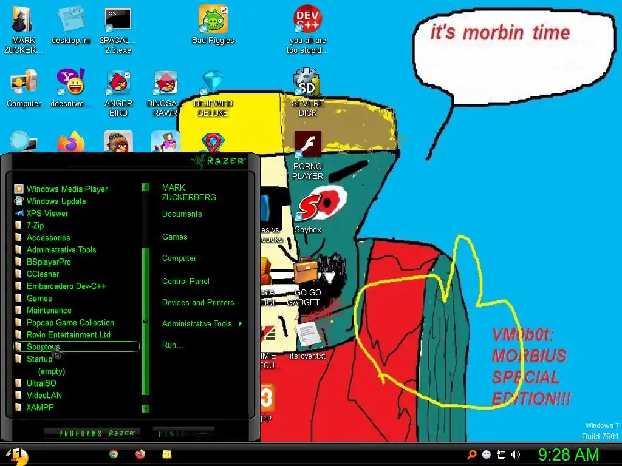Click the 9:28 AM taskbar clock

[568, 454]
